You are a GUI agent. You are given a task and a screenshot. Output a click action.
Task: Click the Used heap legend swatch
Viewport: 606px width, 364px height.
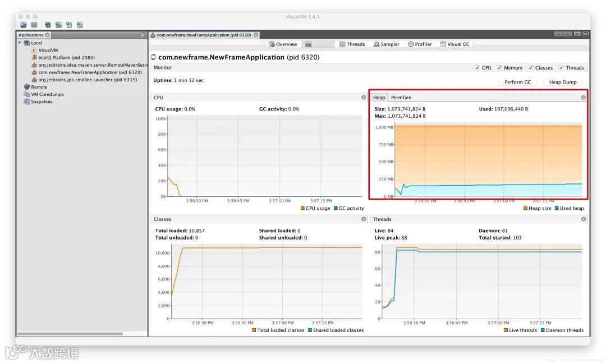tap(557, 208)
